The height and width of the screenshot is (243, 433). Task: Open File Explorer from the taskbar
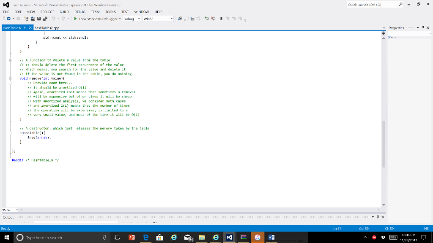(x=202, y=237)
